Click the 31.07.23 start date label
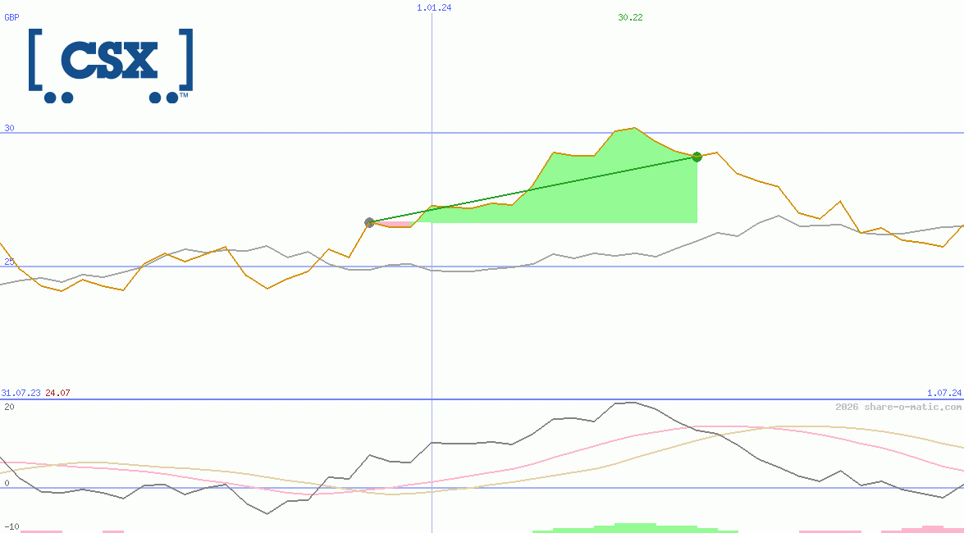964x533 pixels. point(21,393)
